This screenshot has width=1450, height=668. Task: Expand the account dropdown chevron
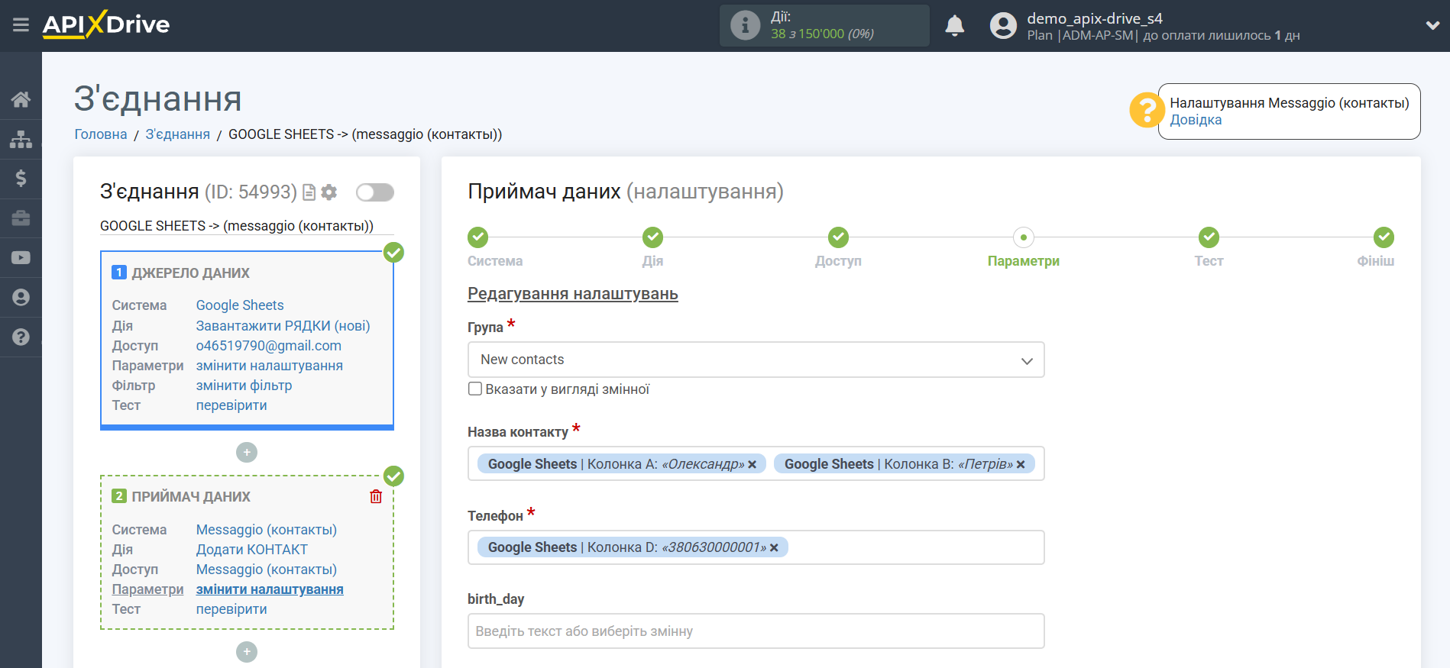1432,25
